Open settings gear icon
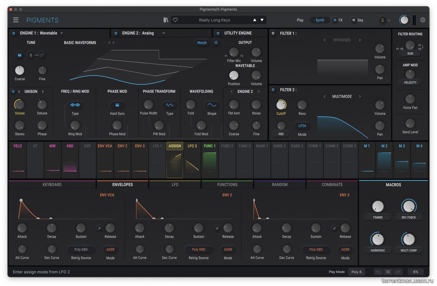The height and width of the screenshot is (286, 437). tap(423, 20)
